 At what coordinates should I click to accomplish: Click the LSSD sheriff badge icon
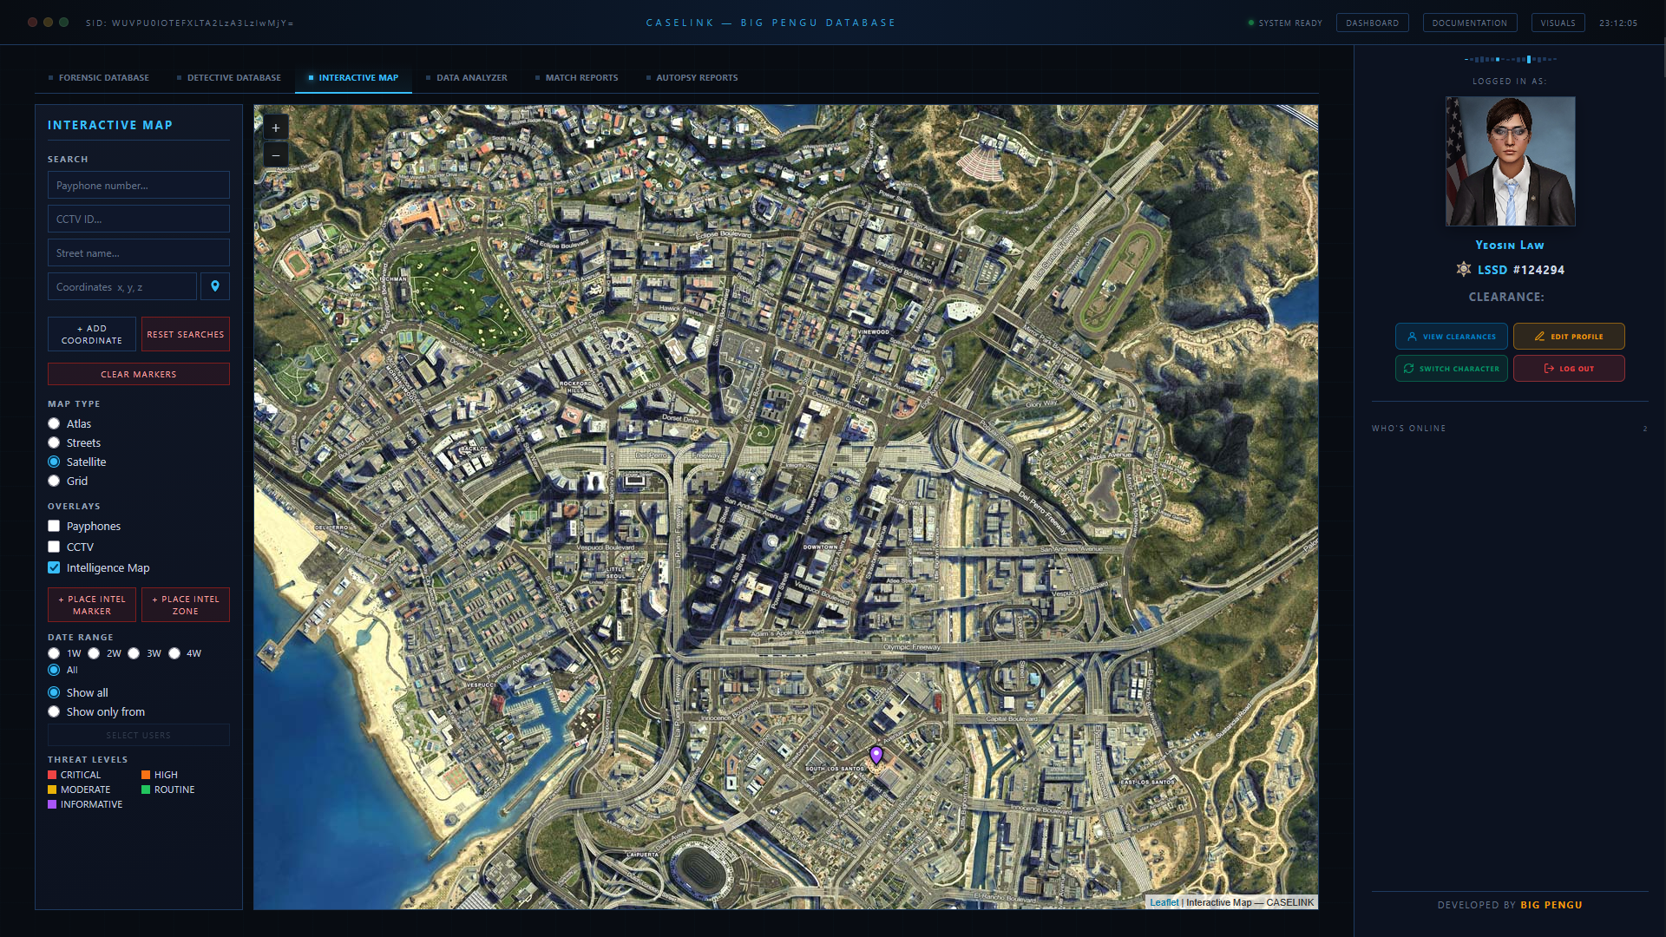[1464, 269]
